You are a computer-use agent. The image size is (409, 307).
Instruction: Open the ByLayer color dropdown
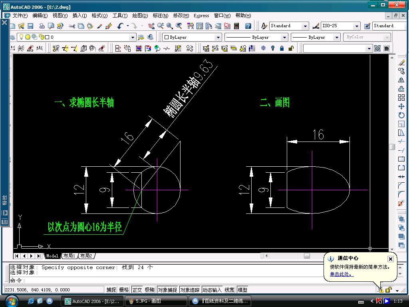click(x=218, y=37)
